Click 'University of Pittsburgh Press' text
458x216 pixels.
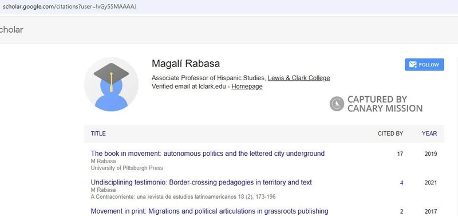(127, 168)
